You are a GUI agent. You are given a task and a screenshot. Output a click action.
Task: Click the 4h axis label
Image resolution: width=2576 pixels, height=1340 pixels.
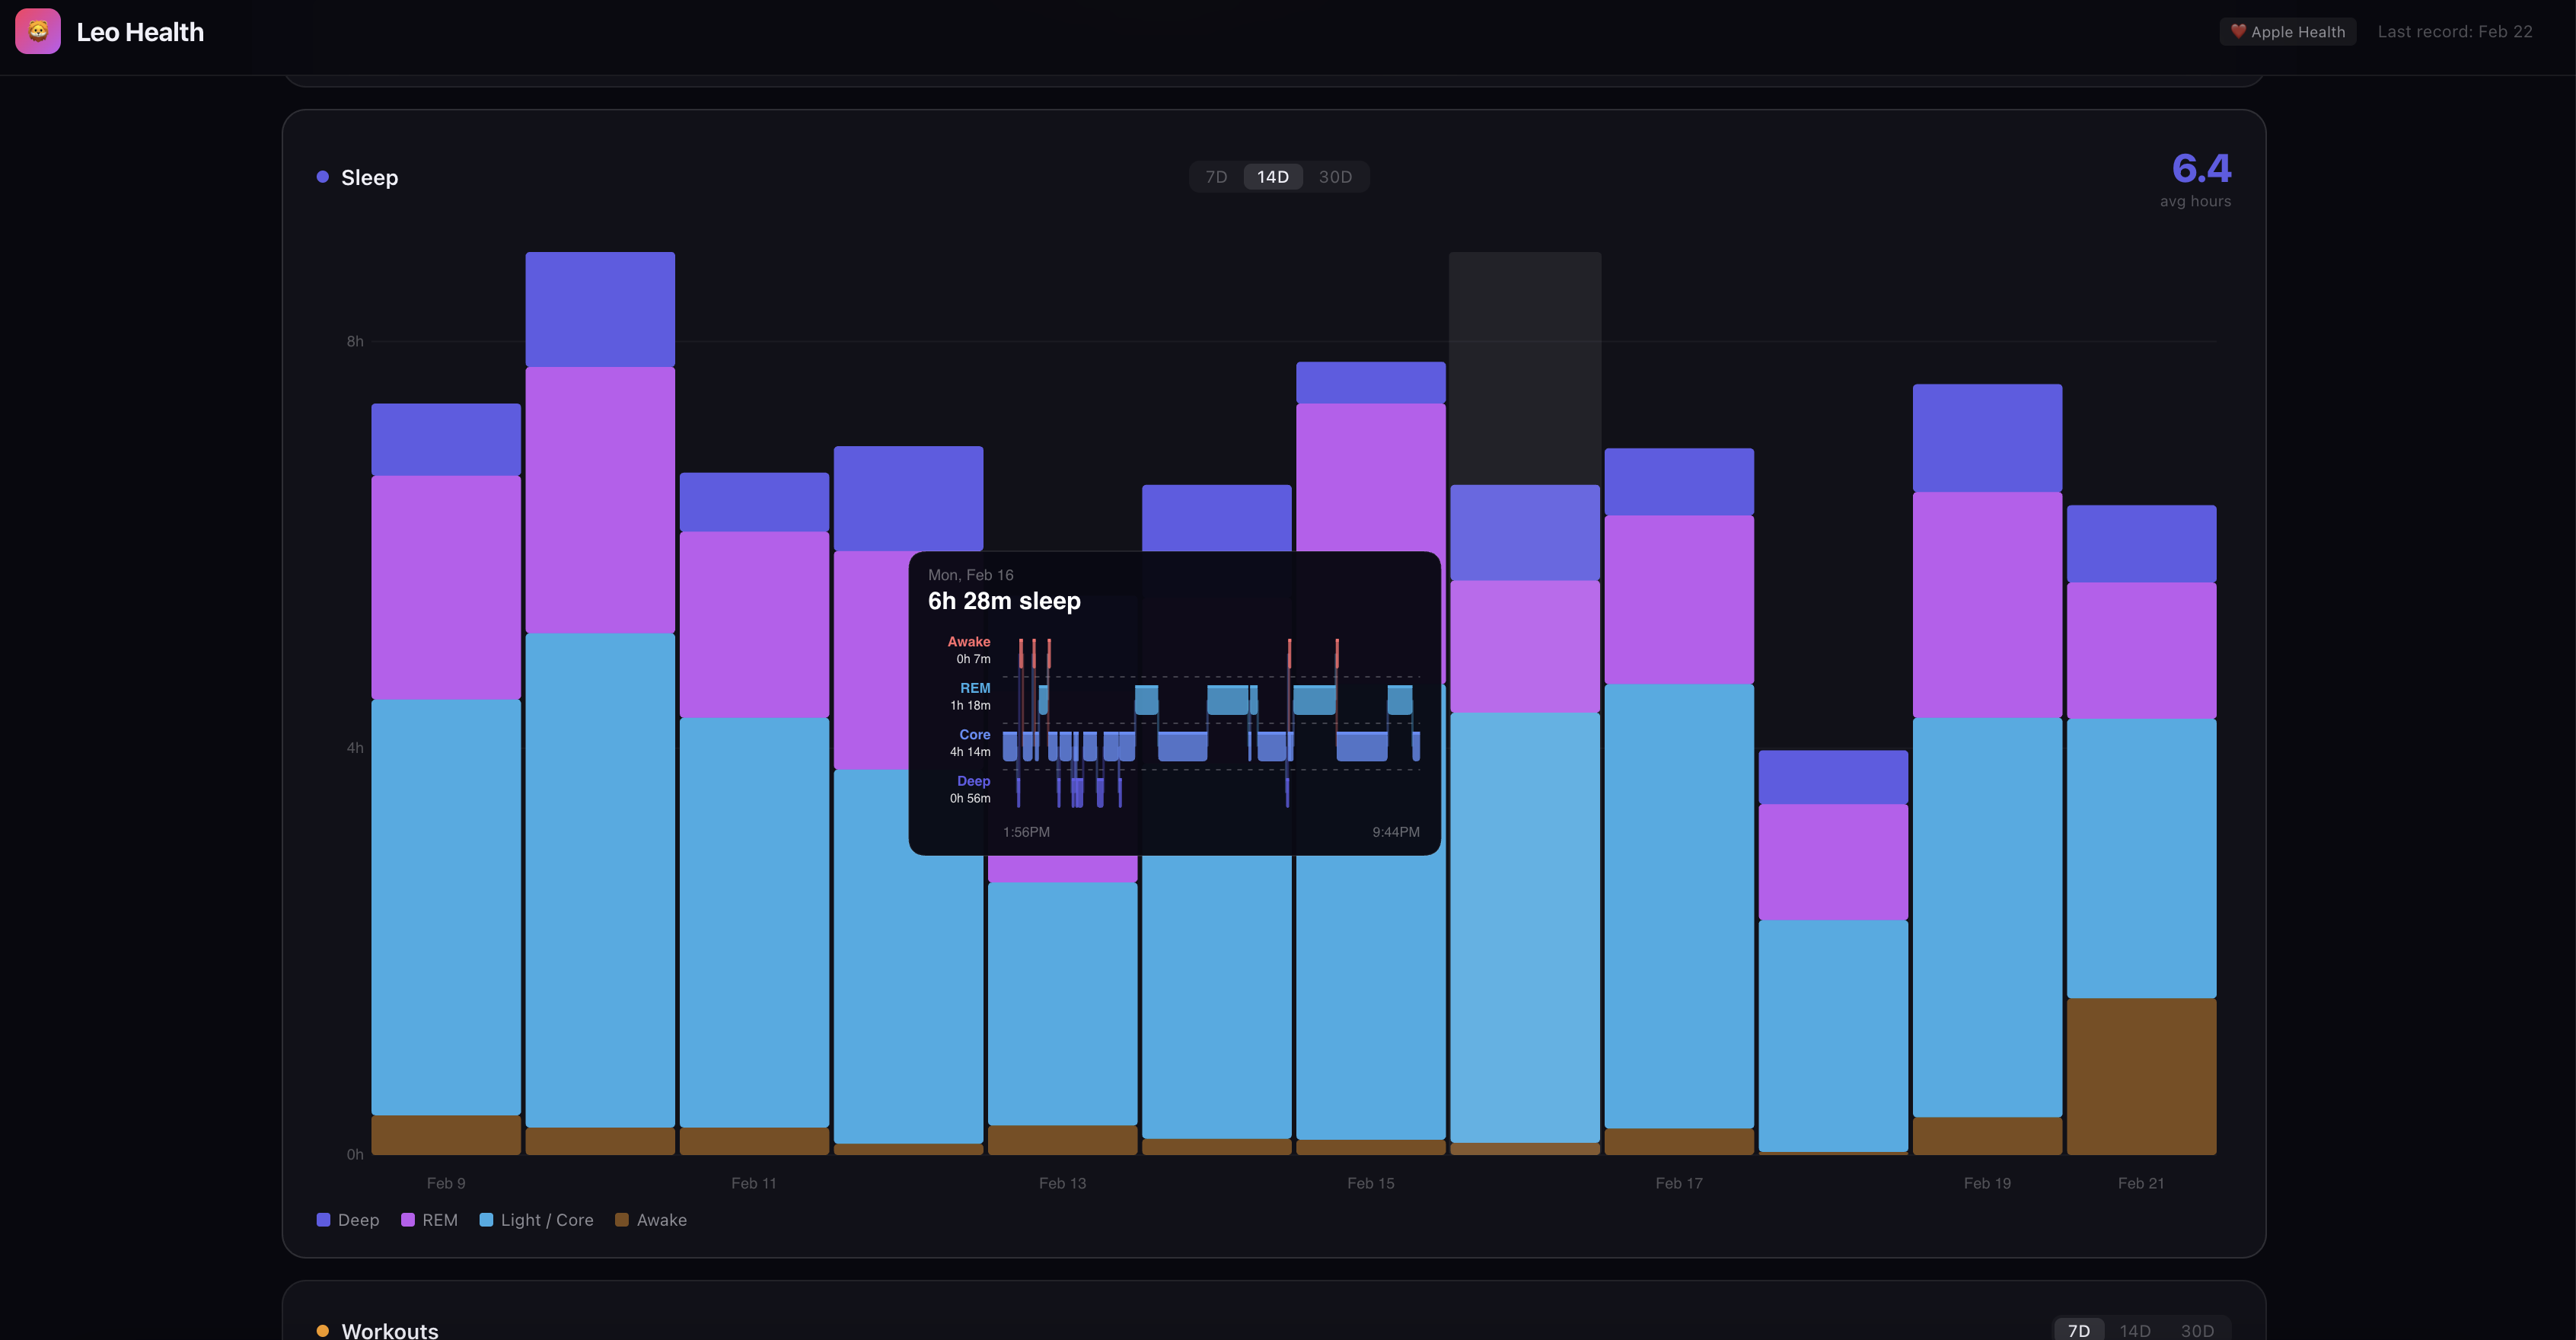(x=355, y=748)
